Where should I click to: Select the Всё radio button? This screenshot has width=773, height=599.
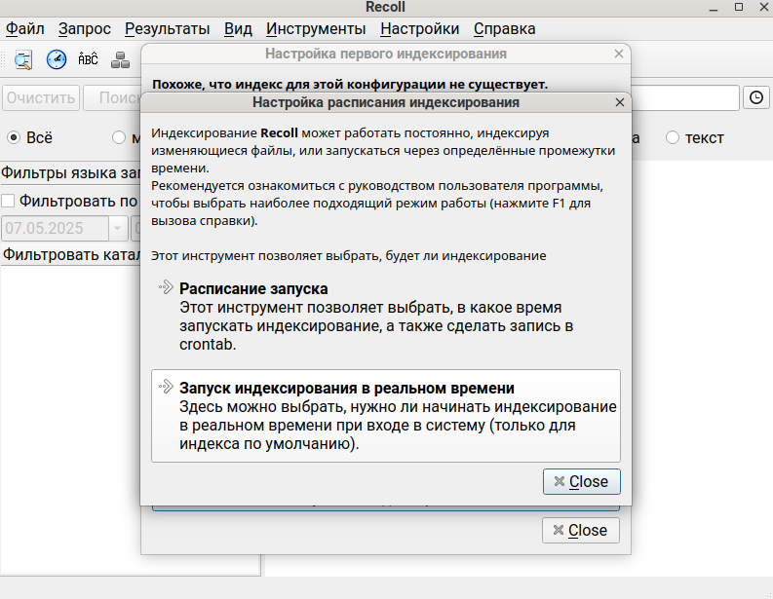pos(14,137)
